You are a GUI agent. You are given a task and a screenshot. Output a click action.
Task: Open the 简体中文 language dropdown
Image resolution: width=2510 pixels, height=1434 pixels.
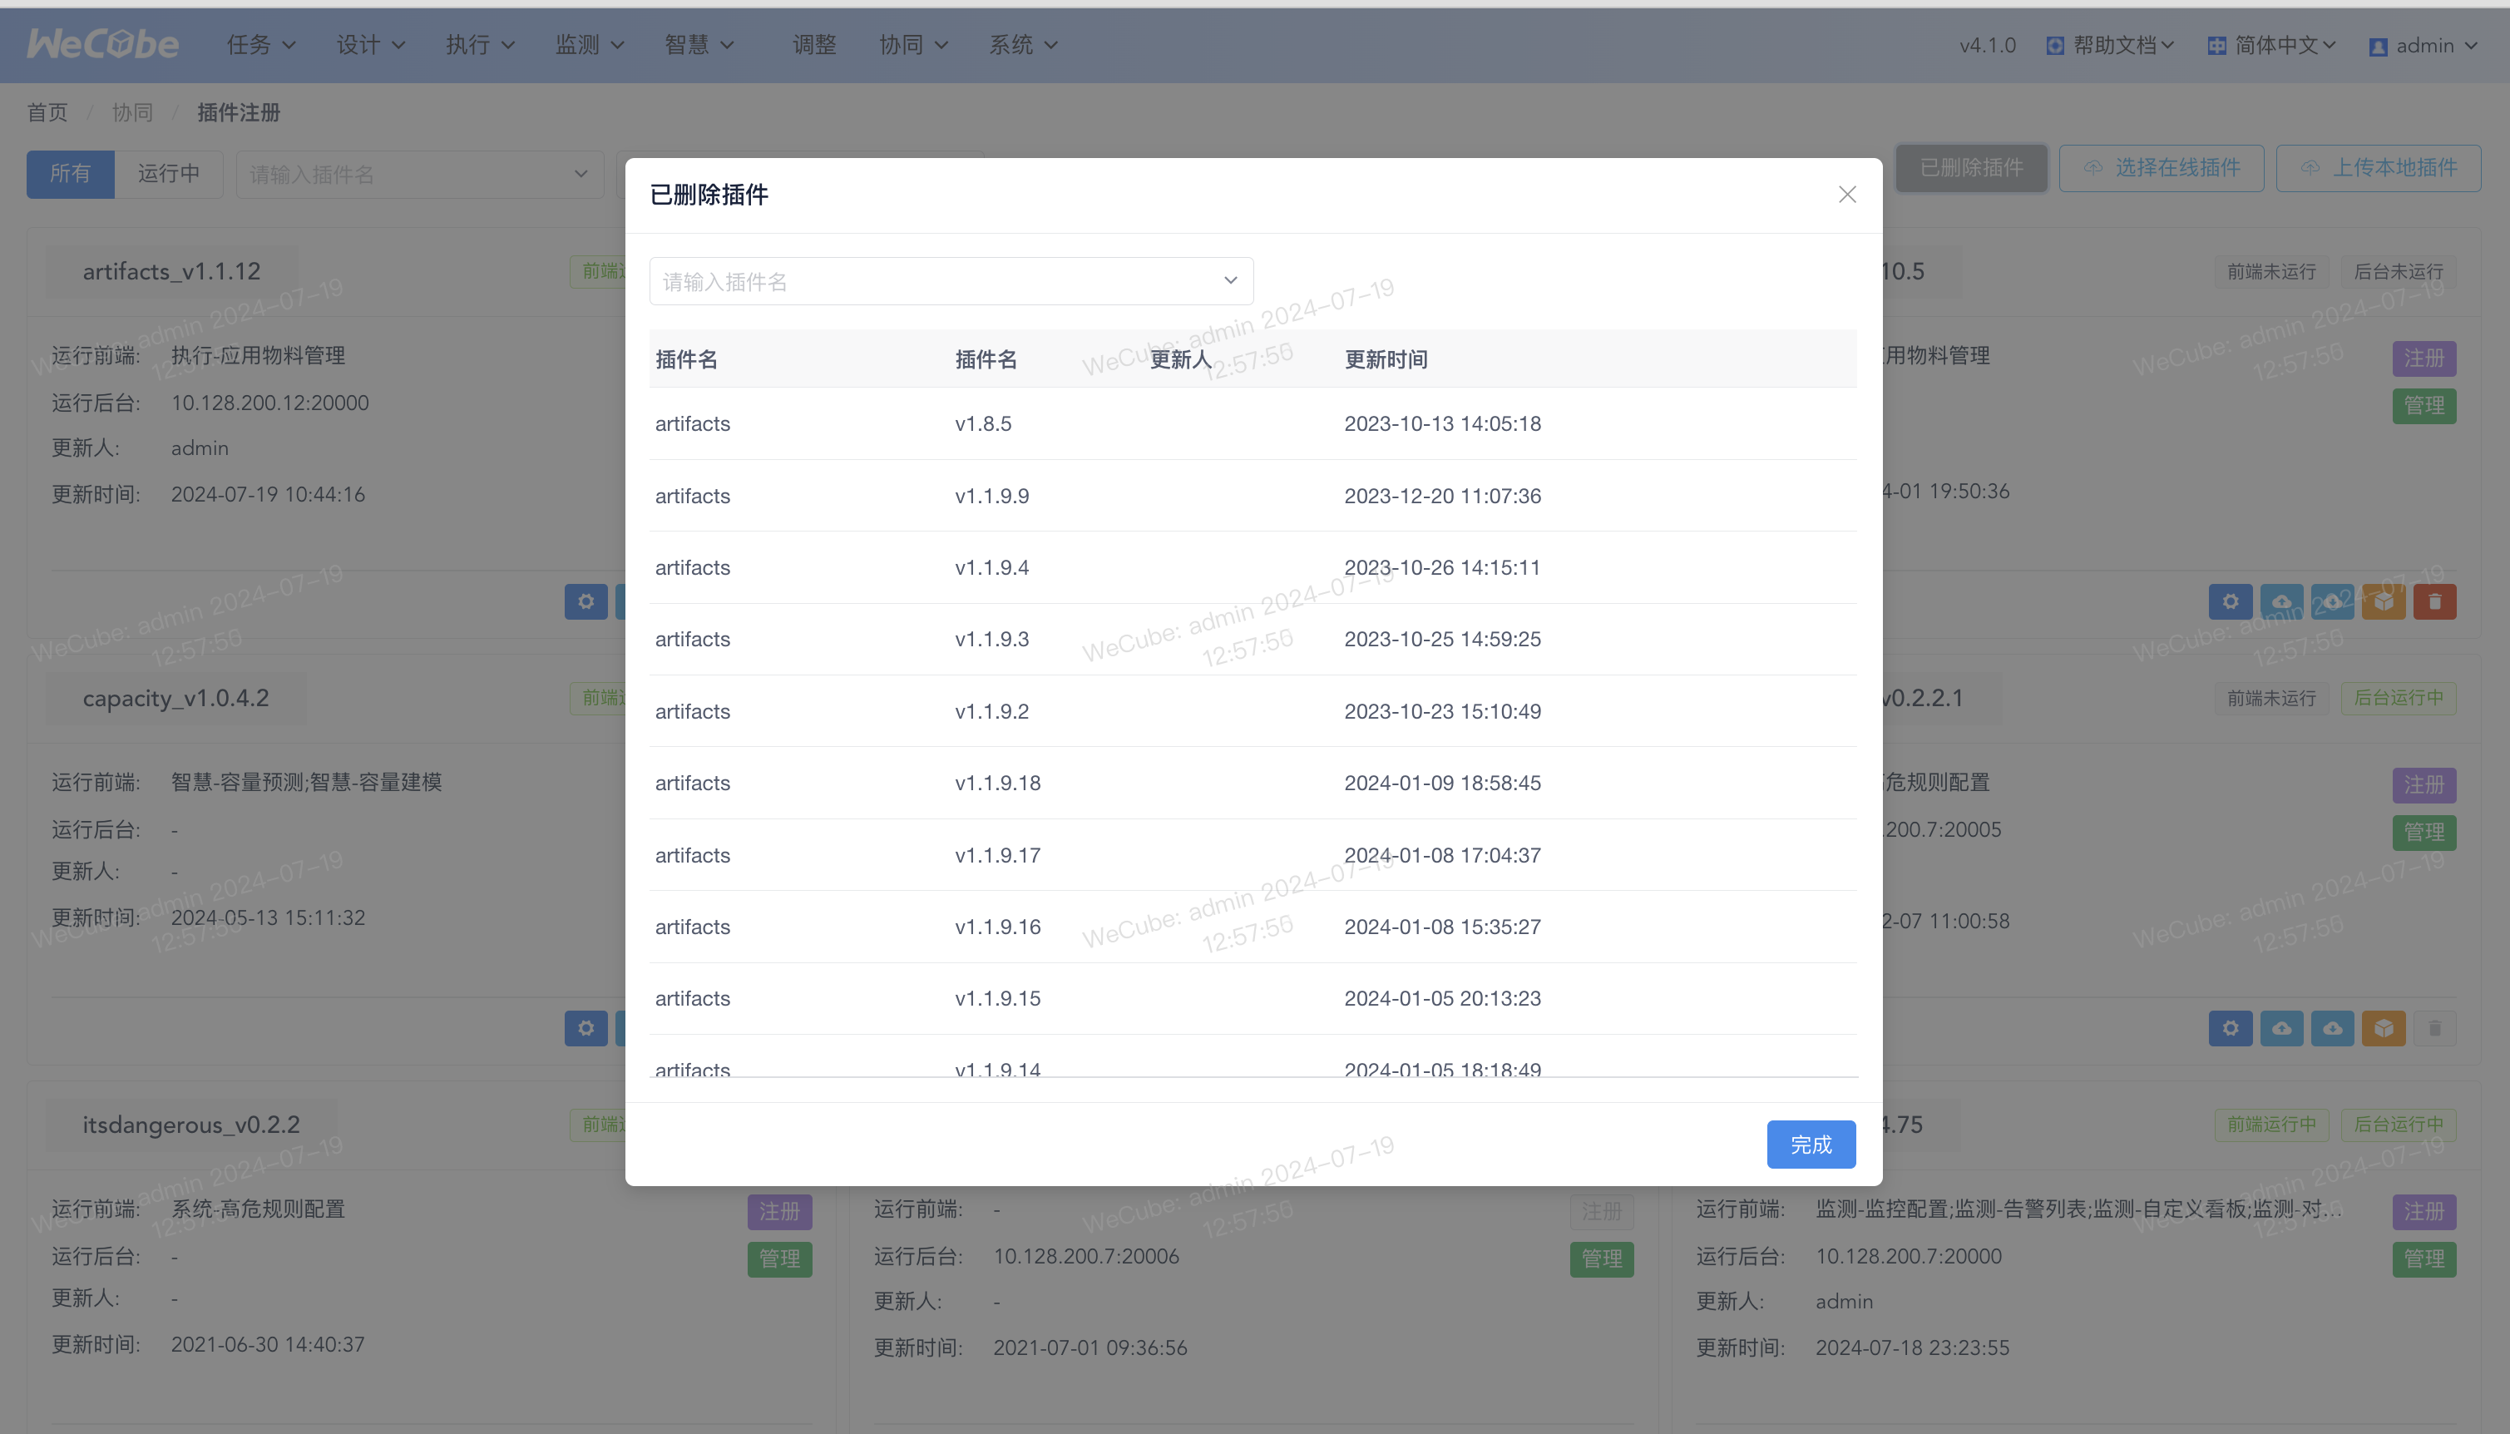pos(2271,45)
